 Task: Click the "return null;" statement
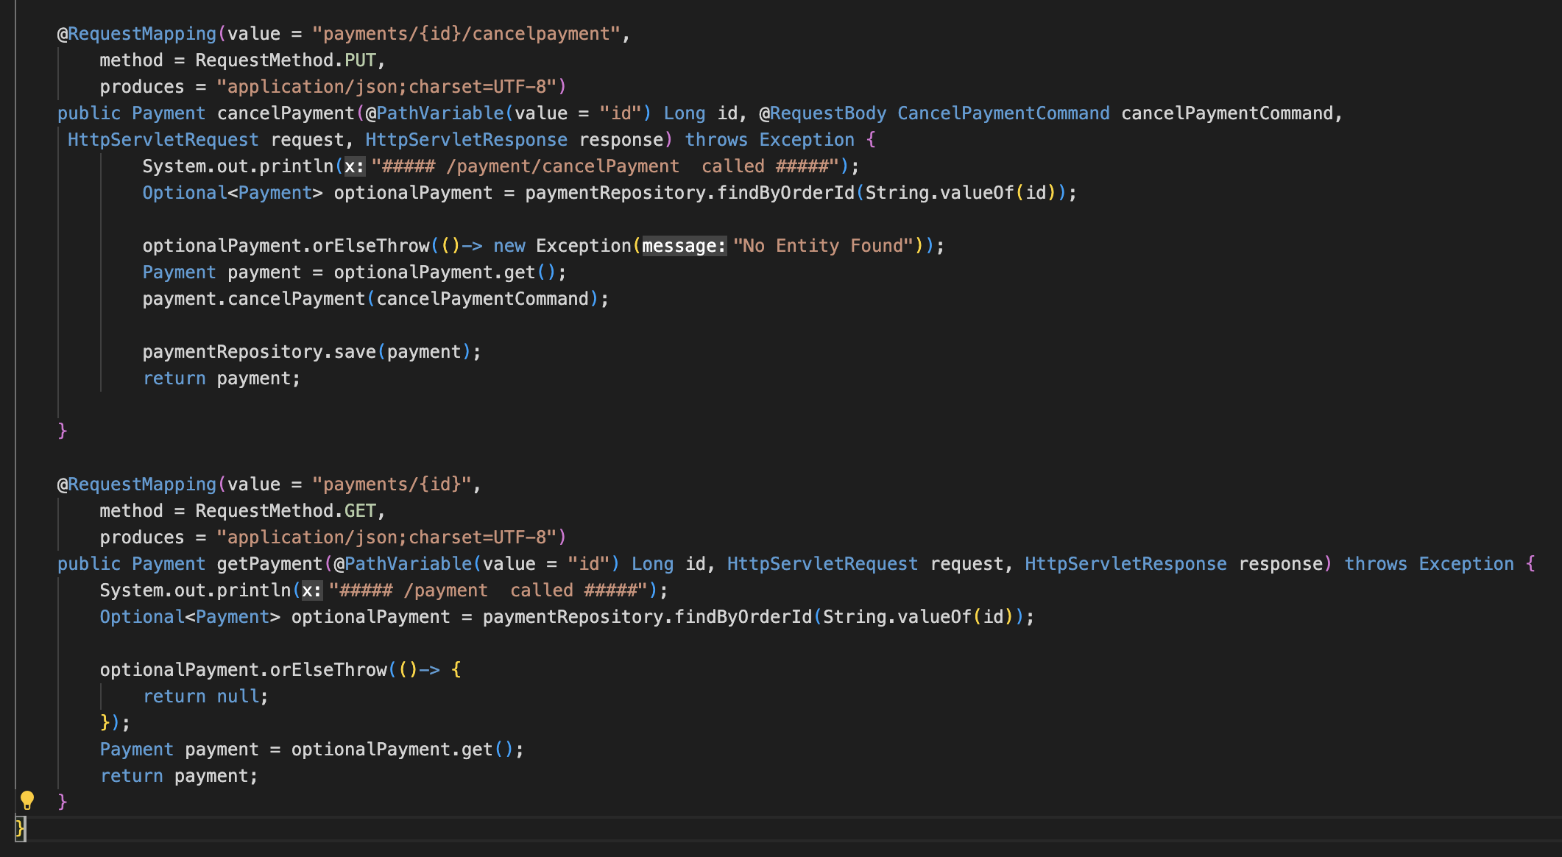coord(206,696)
